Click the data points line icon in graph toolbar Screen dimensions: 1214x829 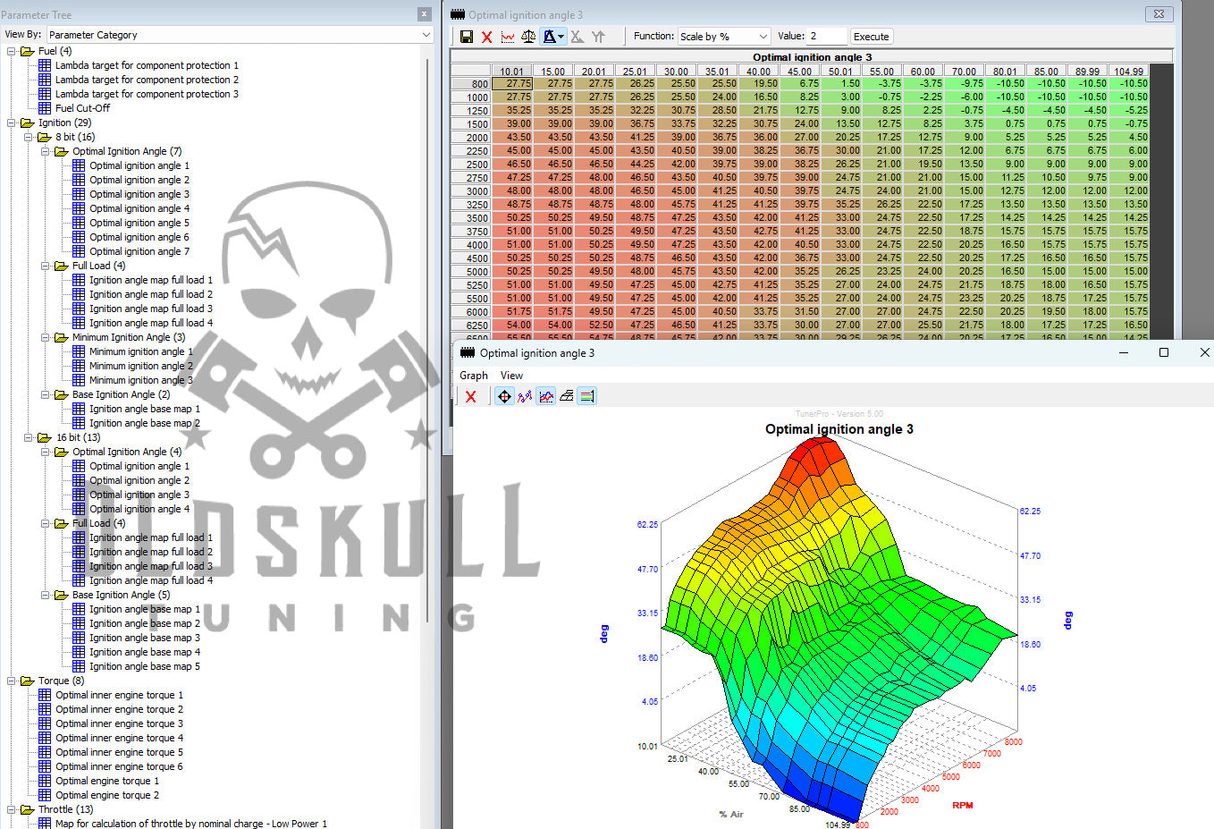pyautogui.click(x=525, y=396)
